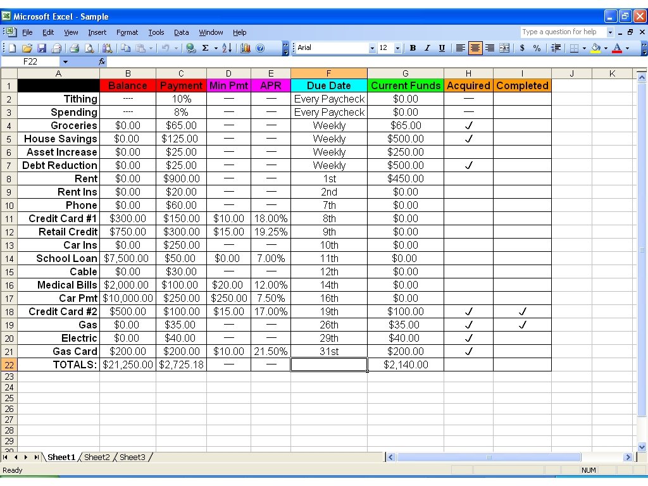This screenshot has height=486, width=648.
Task: Open Excel Help question mark icon
Action: [x=260, y=48]
